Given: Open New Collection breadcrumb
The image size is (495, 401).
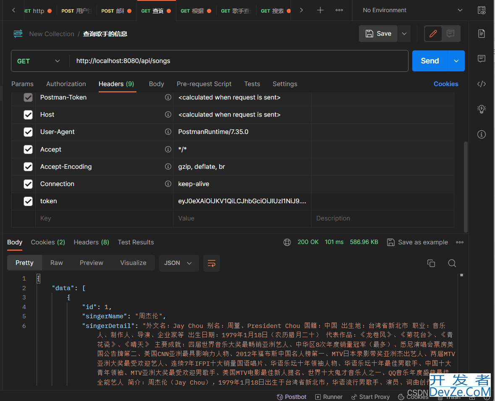Looking at the screenshot, I should coord(52,34).
